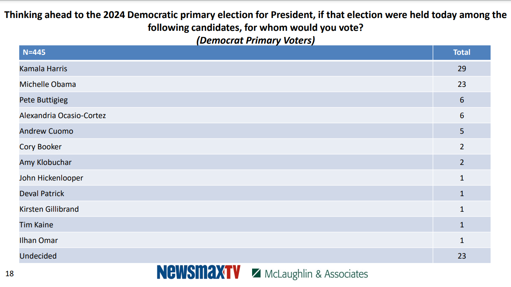511x287 pixels.
Task: Select the Deval Patrick row label
Action: (42, 194)
